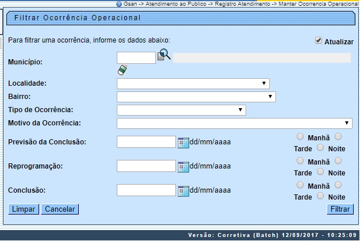Focus the Município code input field

(x=136, y=58)
